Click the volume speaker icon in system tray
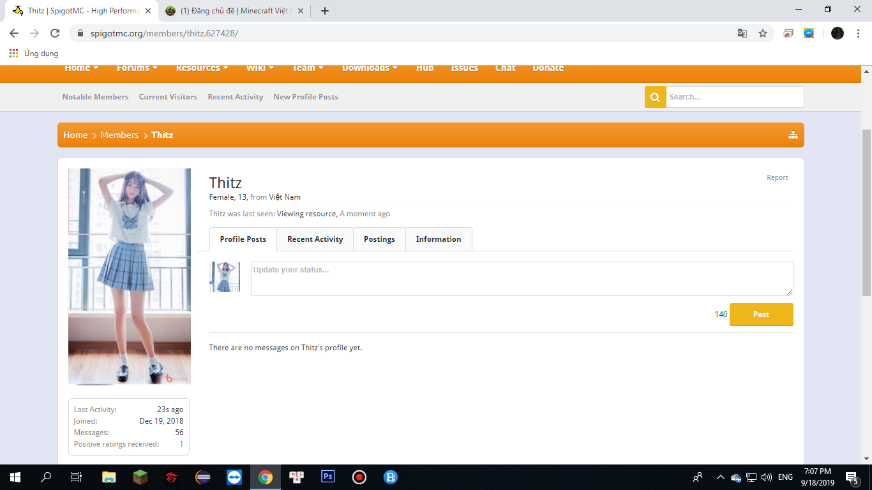 tap(767, 477)
